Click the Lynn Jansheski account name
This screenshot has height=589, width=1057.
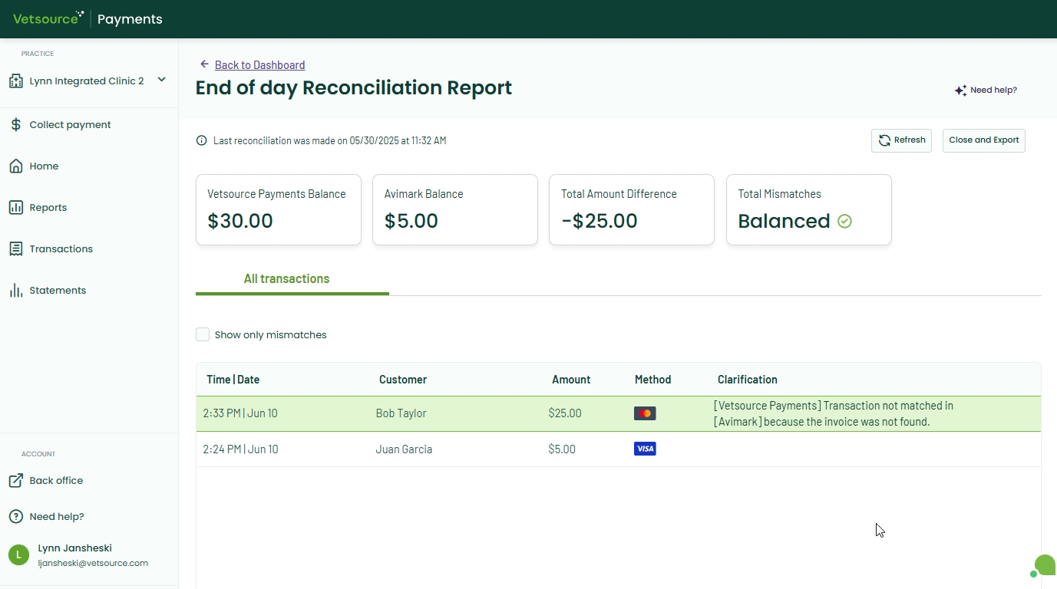point(74,548)
